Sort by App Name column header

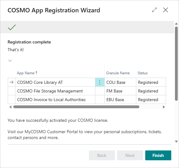click(27, 73)
